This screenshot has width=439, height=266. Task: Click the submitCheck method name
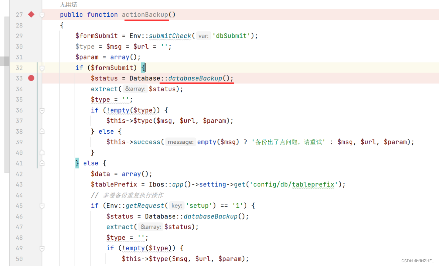[170, 36]
